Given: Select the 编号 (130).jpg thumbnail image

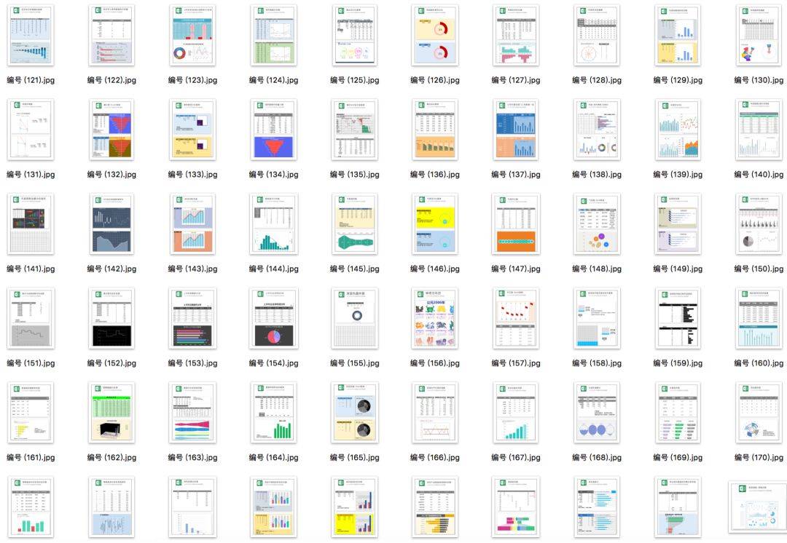Looking at the screenshot, I should click(x=758, y=35).
